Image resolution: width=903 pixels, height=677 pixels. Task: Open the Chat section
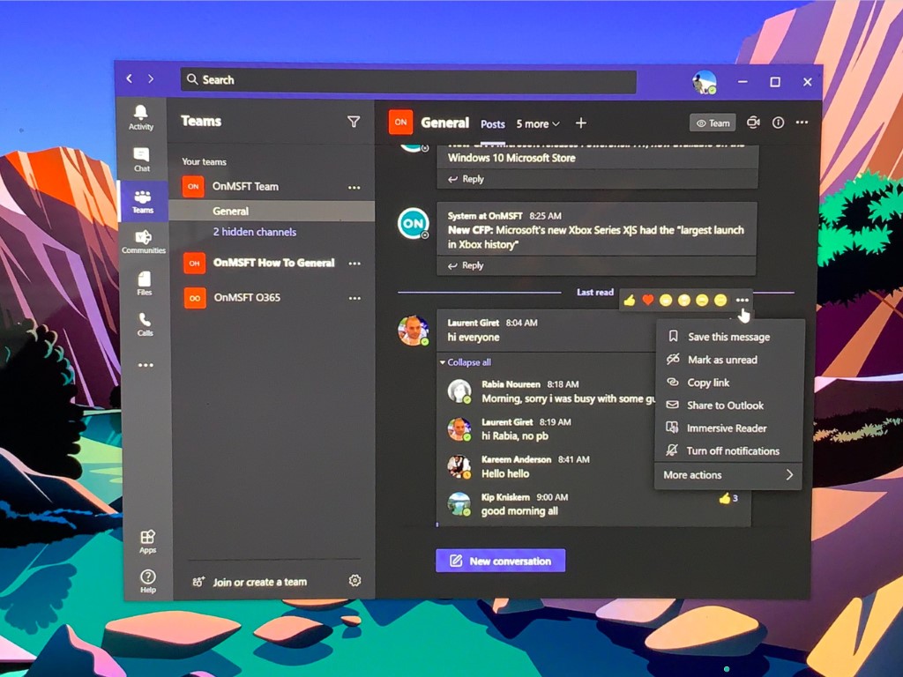[141, 159]
